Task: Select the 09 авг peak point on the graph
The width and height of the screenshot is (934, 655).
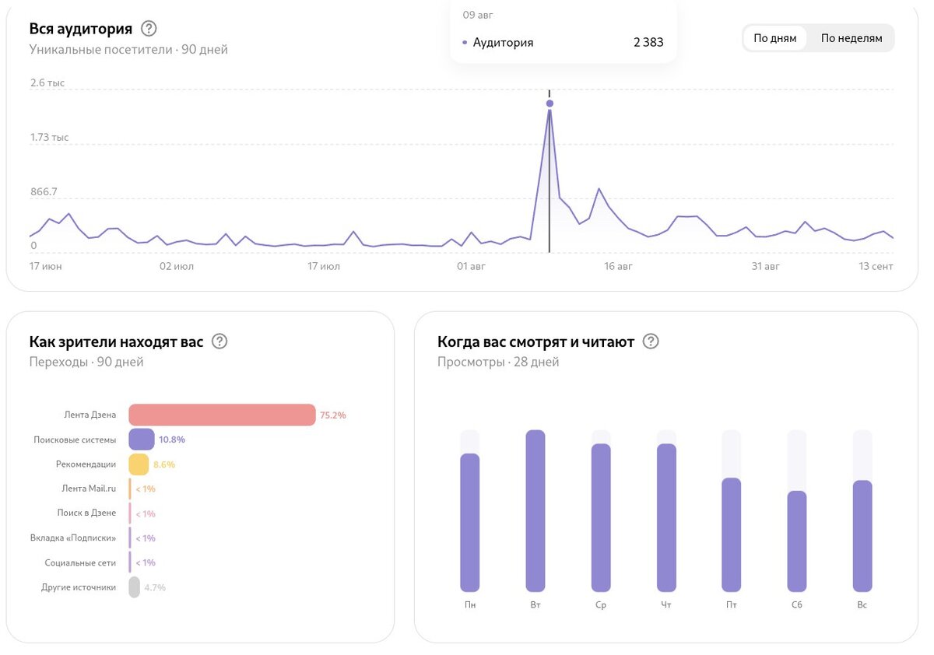Action: [550, 103]
